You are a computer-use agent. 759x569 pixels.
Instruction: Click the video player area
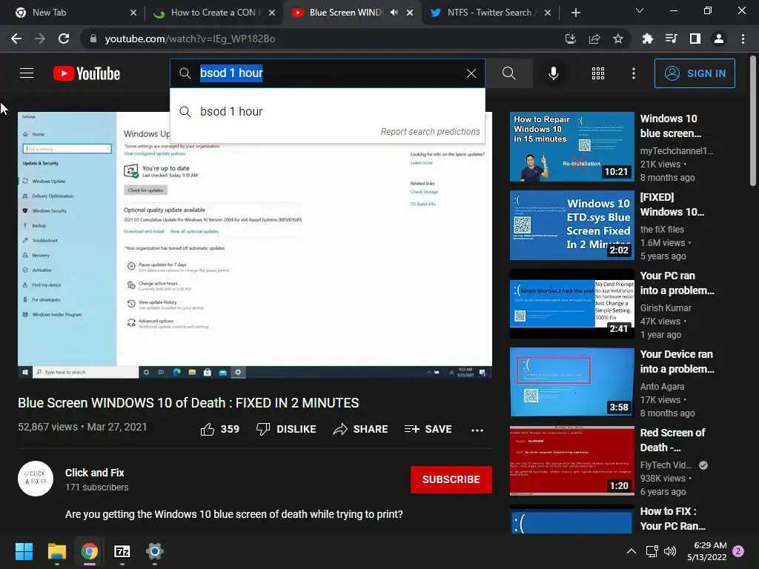click(255, 245)
